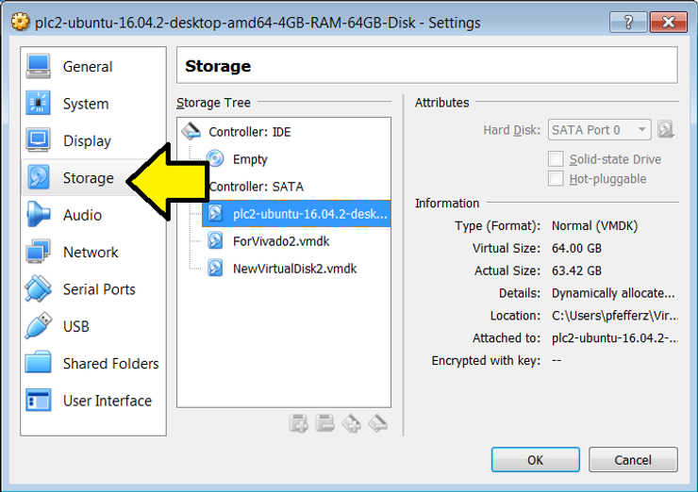This screenshot has height=492, width=698.
Task: Select the User Interface label
Action: 108,401
